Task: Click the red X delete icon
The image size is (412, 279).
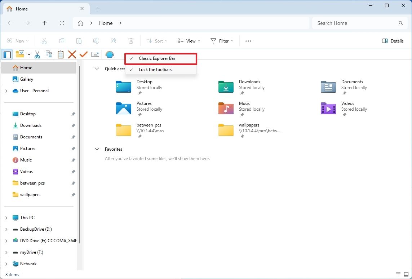Action: click(72, 54)
